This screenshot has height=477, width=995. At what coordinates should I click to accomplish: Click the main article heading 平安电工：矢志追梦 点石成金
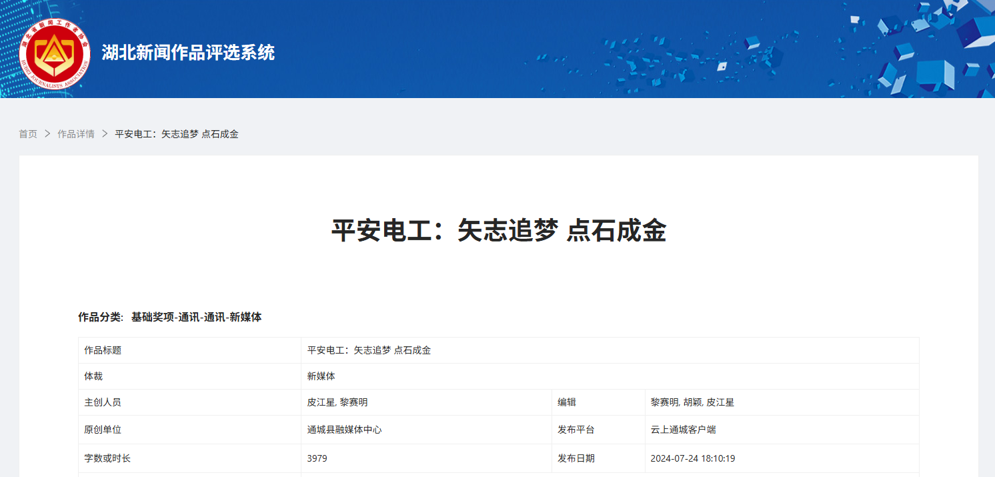tap(498, 231)
